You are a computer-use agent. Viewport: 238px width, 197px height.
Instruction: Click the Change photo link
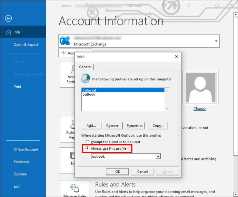click(200, 109)
